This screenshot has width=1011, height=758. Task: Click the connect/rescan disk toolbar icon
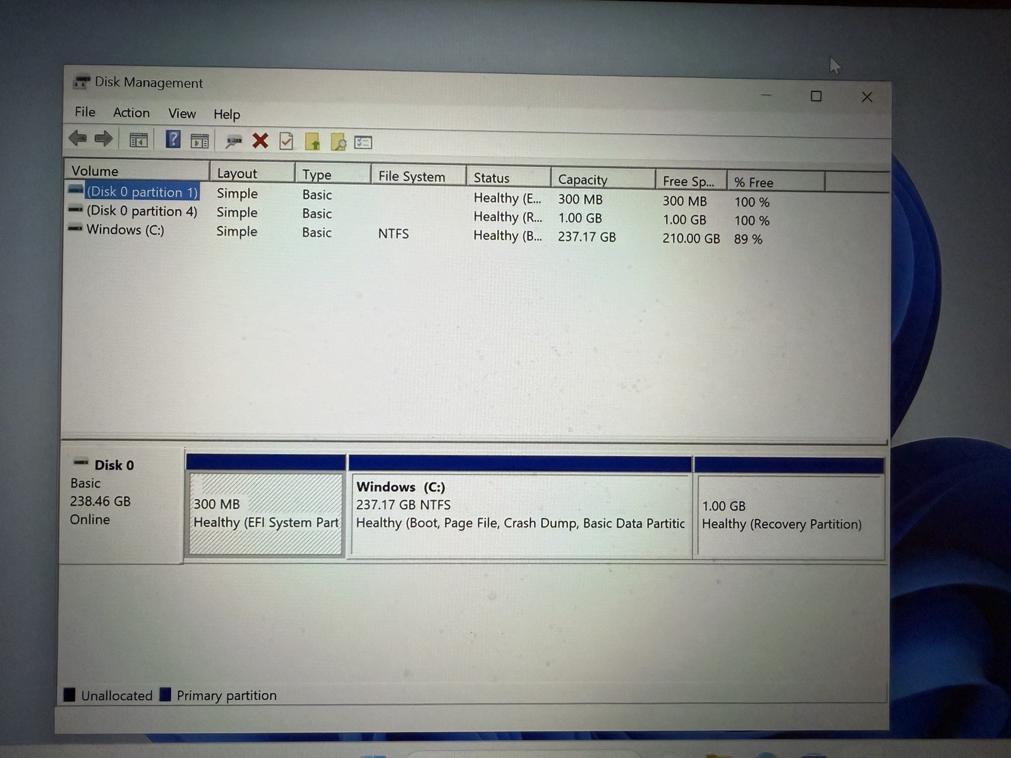click(233, 141)
